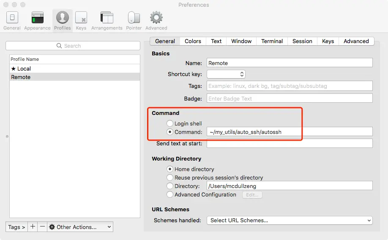Select the Directory radio button
The image size is (388, 240).
pos(170,186)
